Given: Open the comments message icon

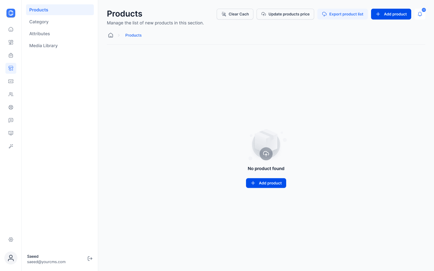Looking at the screenshot, I should pos(11,120).
